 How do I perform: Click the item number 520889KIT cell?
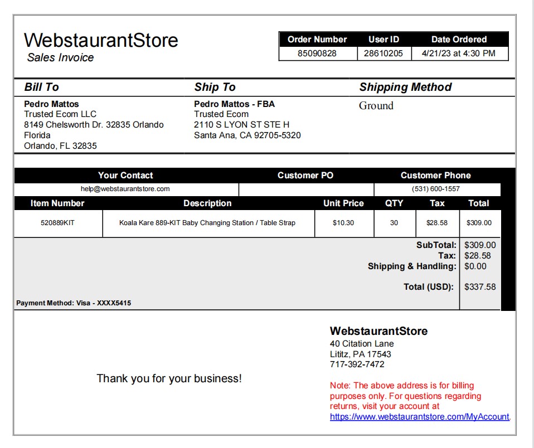coord(57,223)
